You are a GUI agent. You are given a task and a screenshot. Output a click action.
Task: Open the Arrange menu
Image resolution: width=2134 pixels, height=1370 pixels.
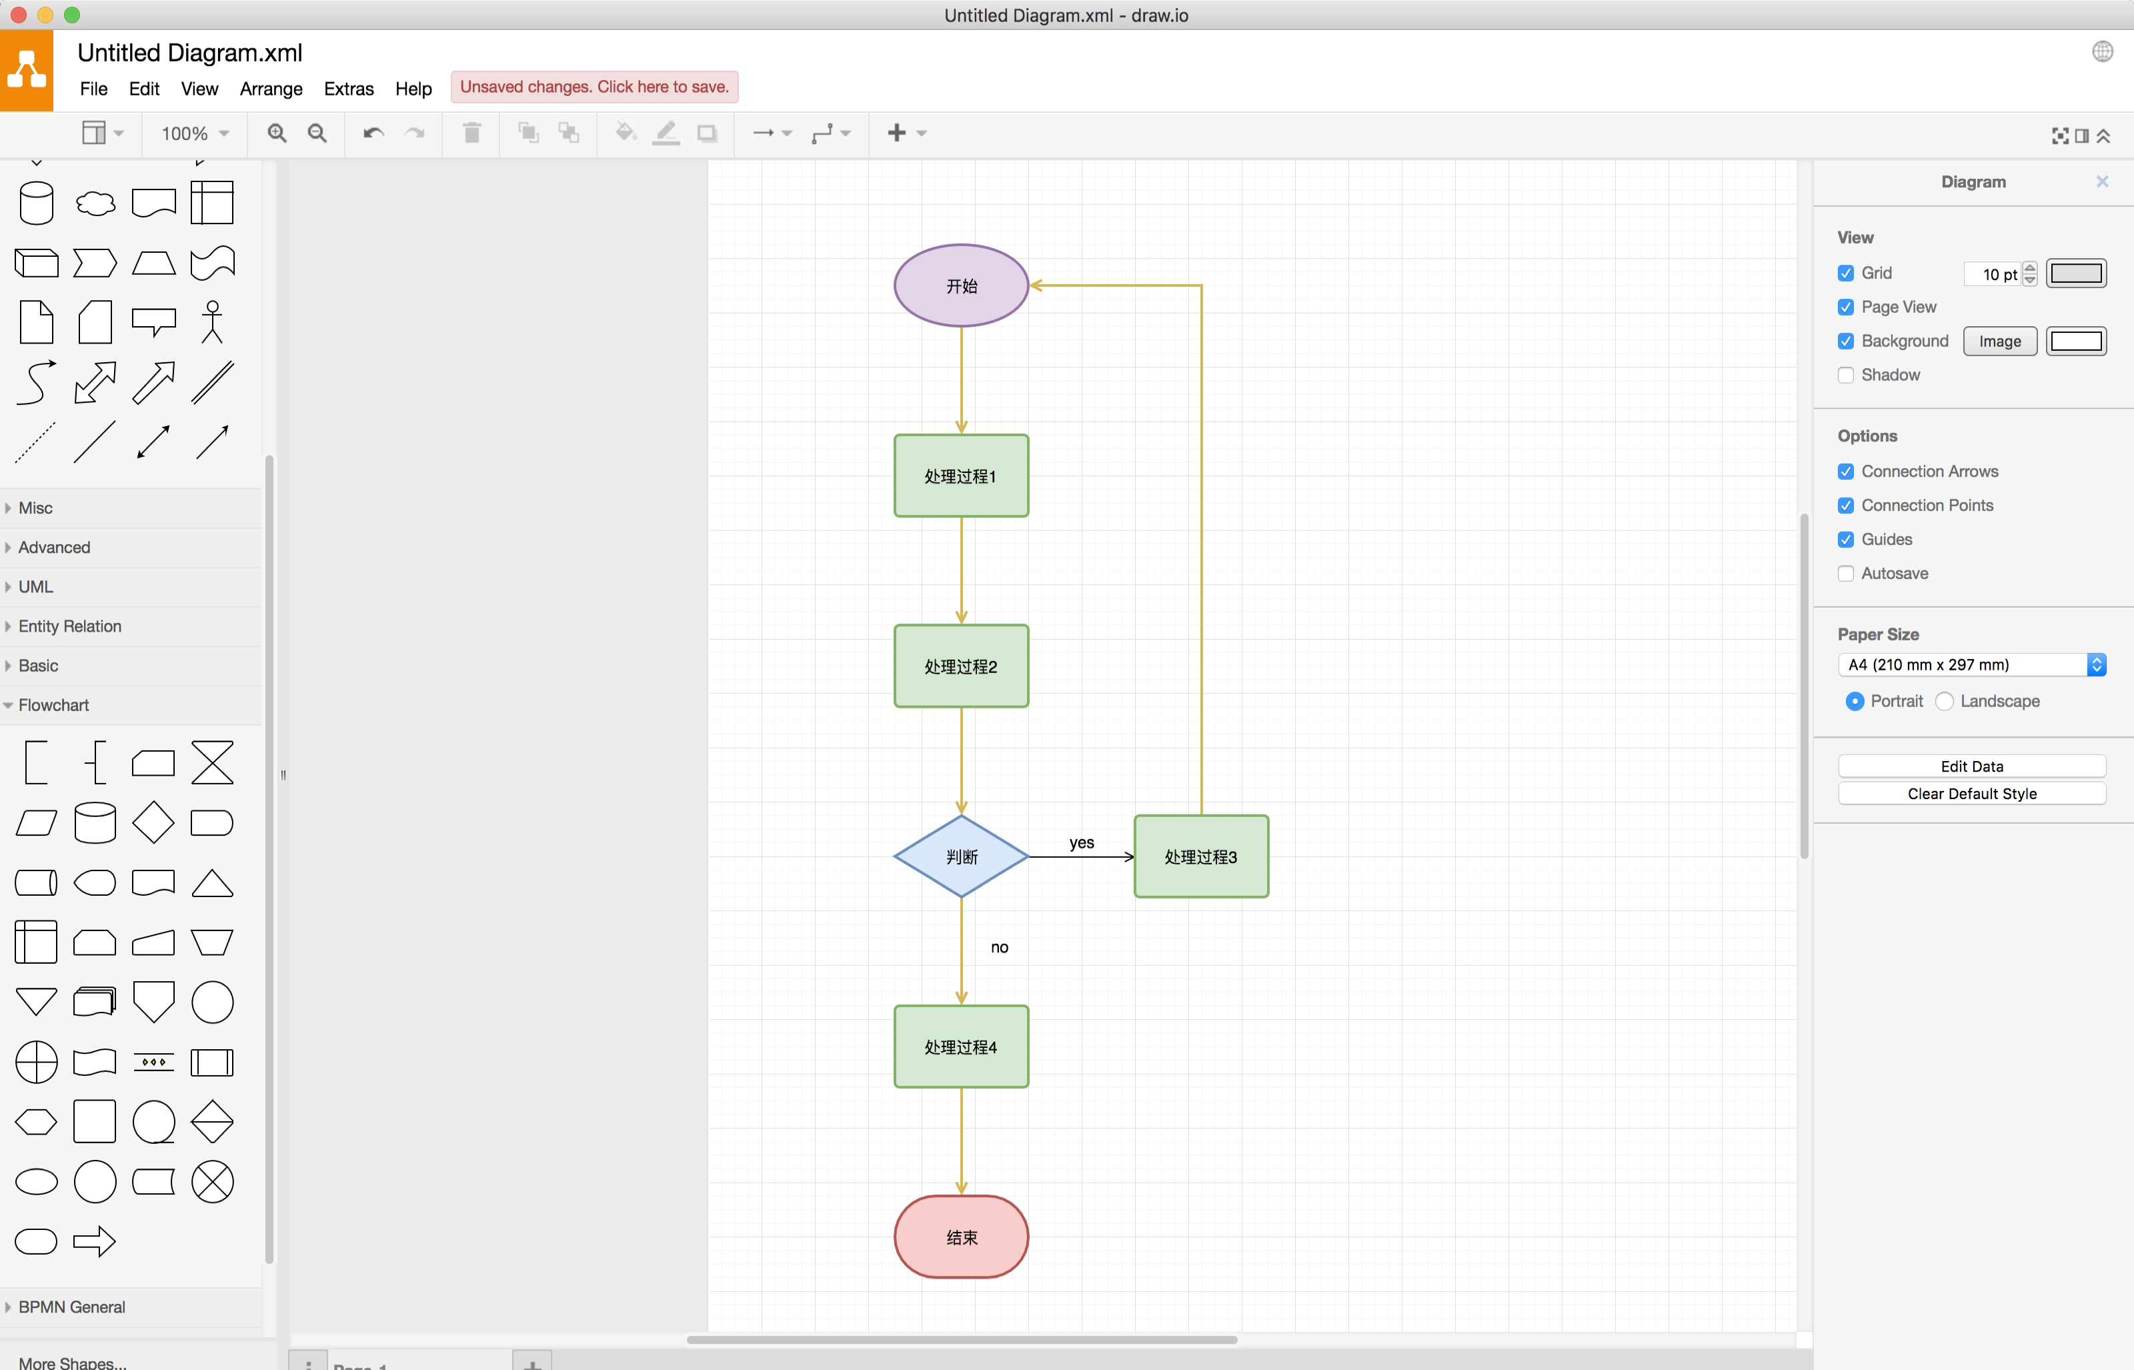(270, 89)
